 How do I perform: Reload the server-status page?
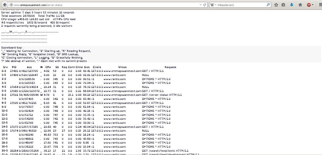click(205, 5)
